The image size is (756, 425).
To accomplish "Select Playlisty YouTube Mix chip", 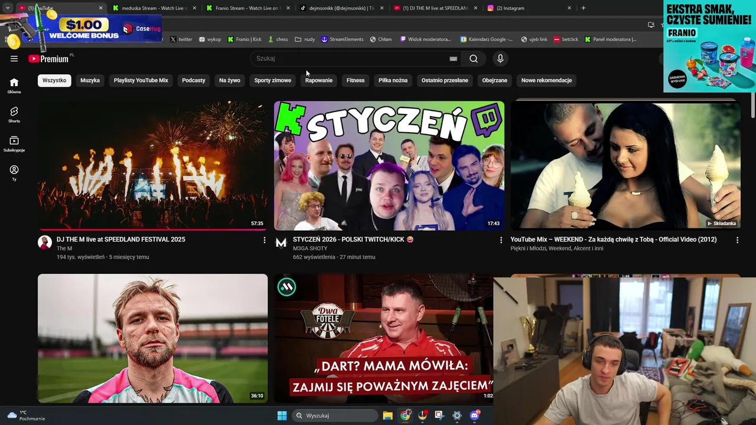I will click(x=141, y=80).
